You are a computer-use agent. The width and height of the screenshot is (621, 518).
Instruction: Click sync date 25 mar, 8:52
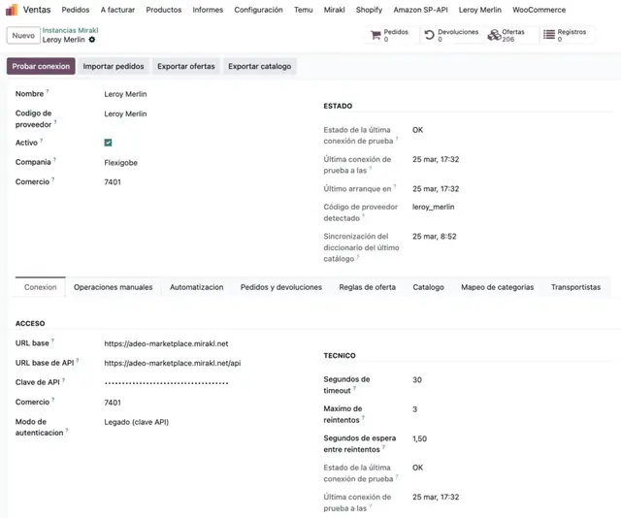(434, 237)
